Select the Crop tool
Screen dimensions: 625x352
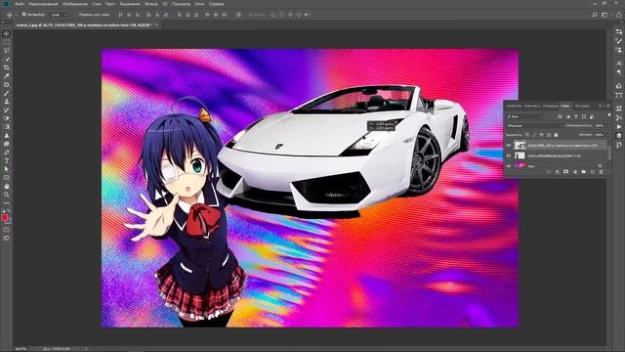click(7, 67)
